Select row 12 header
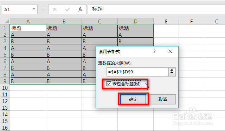The image size is (225, 131). pyautogui.click(x=5, y=101)
